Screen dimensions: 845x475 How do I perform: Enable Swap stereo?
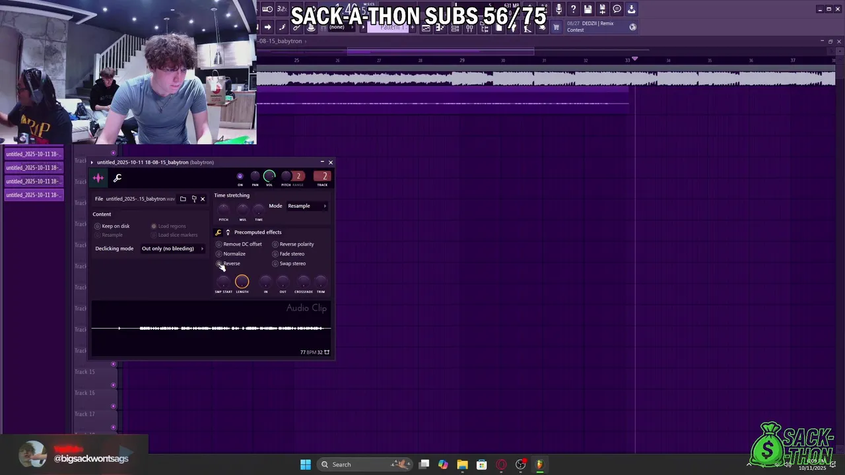click(x=289, y=264)
